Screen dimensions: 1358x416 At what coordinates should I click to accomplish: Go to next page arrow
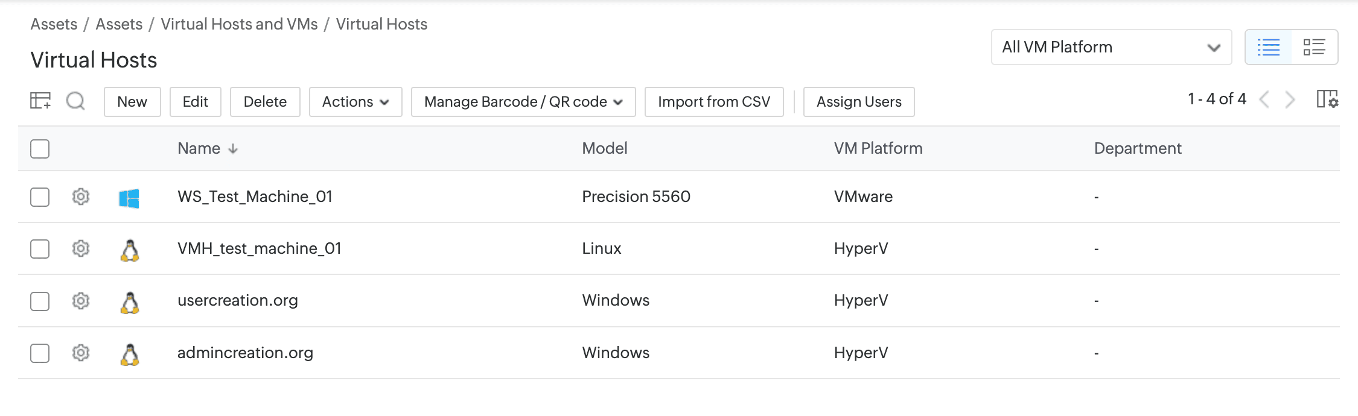tap(1290, 99)
